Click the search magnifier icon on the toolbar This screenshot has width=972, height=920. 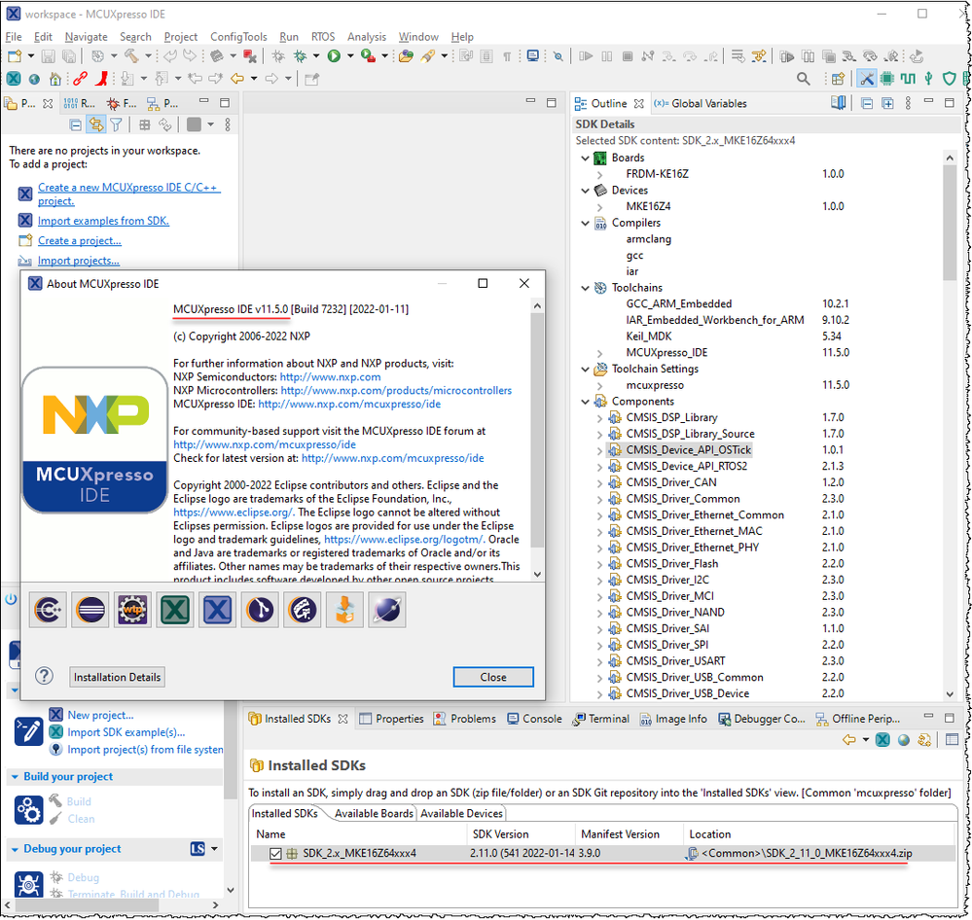click(805, 79)
